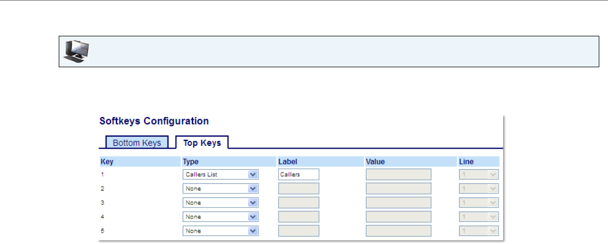The height and width of the screenshot is (244, 608).
Task: Expand the Type dropdown for key 2
Action: [220, 189]
